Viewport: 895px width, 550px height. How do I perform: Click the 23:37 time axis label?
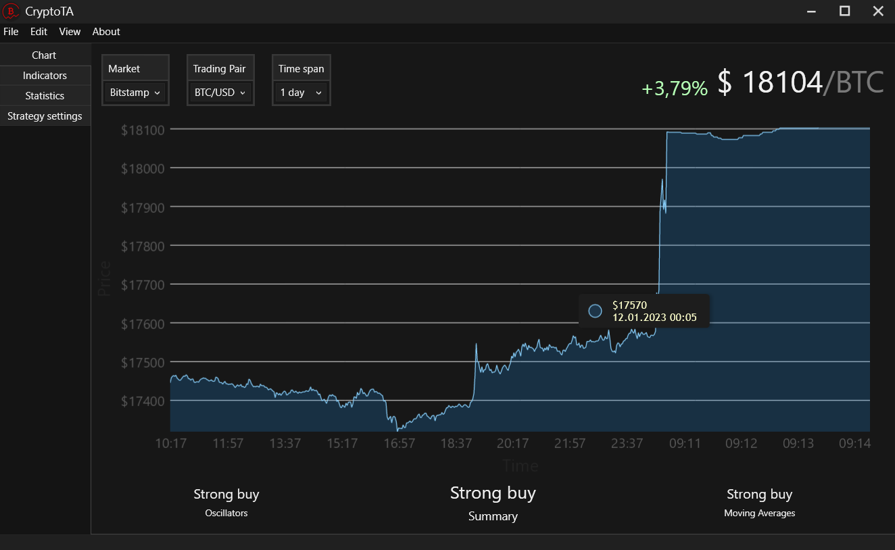pos(627,443)
